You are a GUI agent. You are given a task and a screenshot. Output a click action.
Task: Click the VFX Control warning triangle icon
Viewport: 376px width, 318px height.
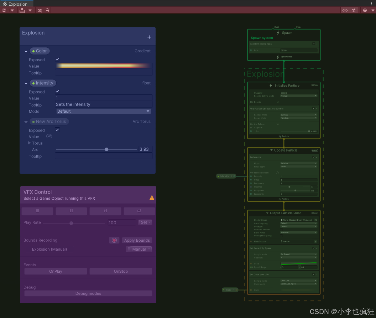pos(152,198)
